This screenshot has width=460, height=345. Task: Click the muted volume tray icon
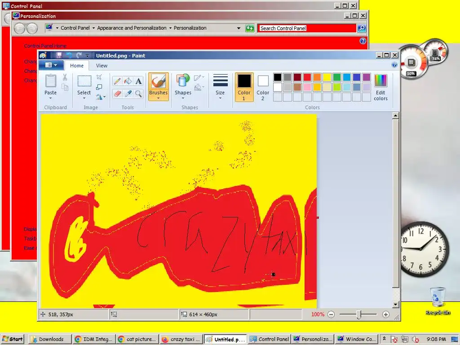pos(416,339)
